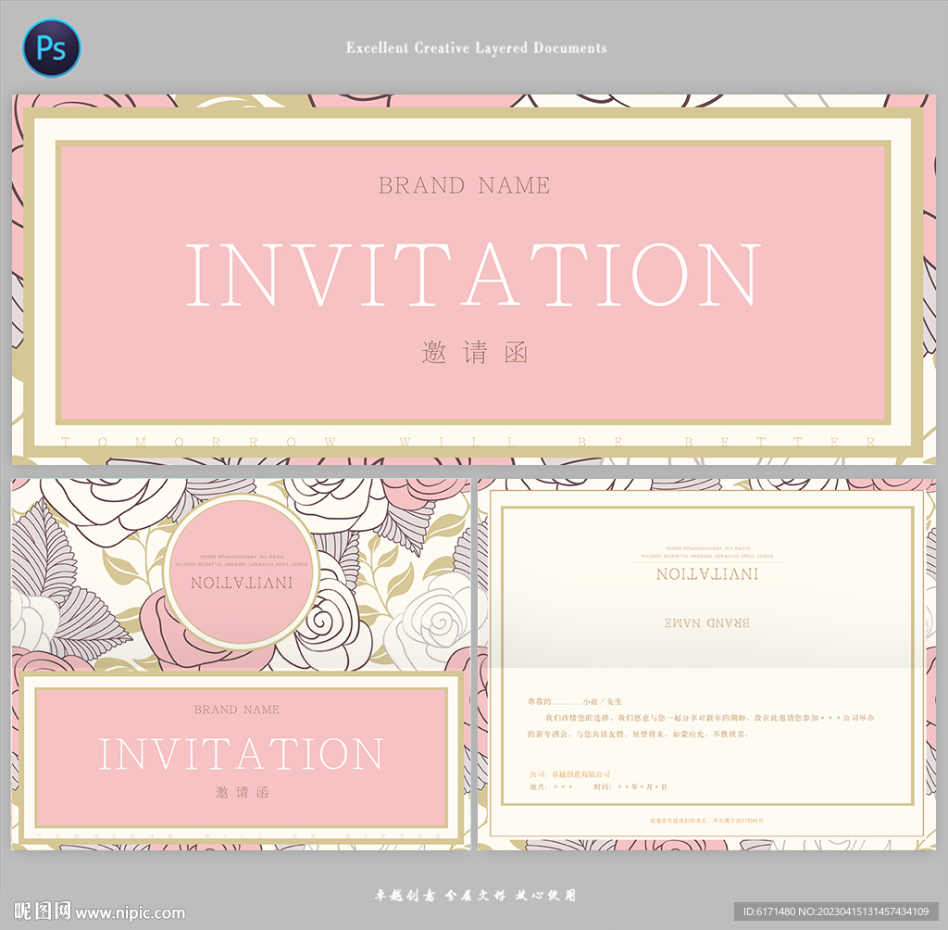This screenshot has height=930, width=948.
Task: Click the Photoshop Ps icon
Action: (x=51, y=48)
